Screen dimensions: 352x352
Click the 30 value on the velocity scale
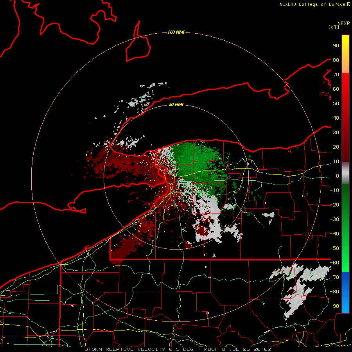coord(336,133)
